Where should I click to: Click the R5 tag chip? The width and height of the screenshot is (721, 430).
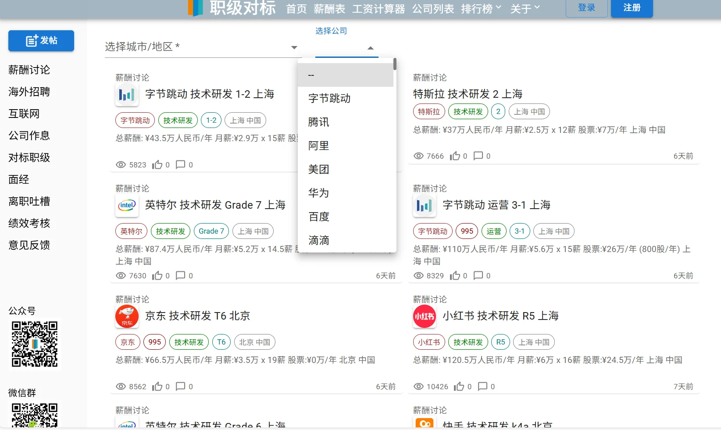point(501,342)
